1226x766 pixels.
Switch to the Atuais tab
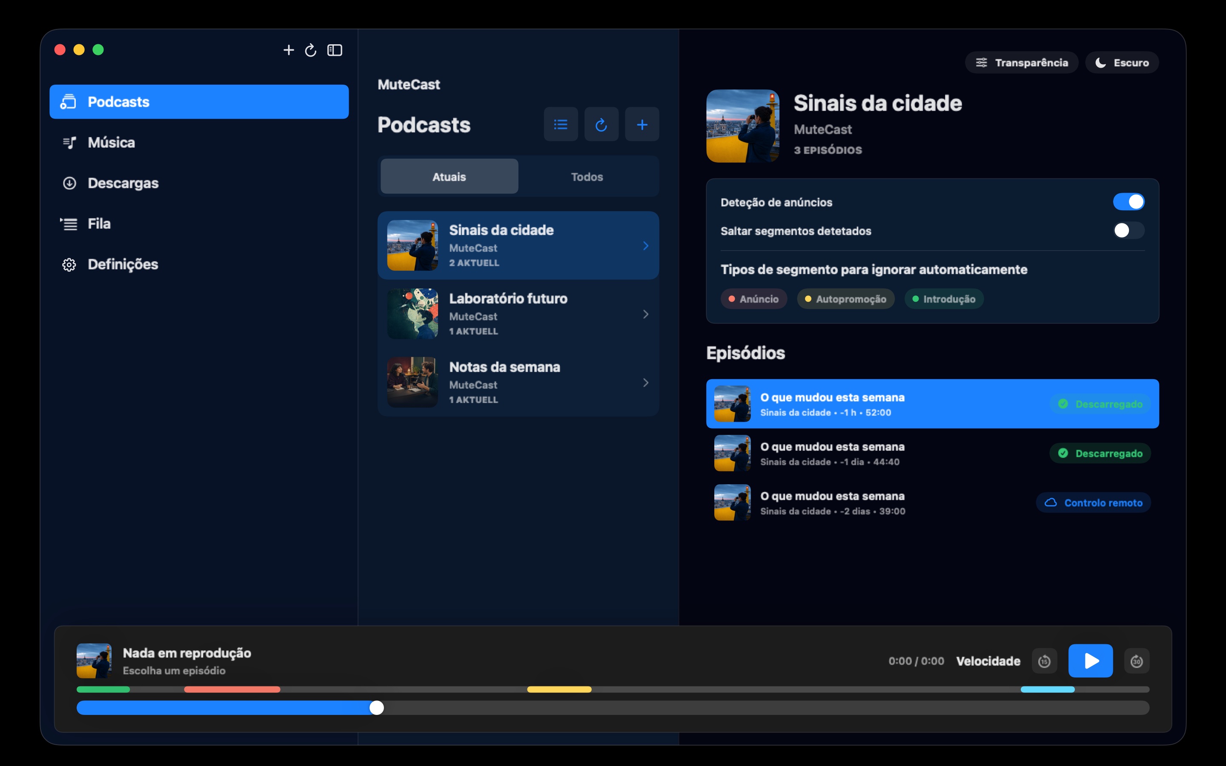pyautogui.click(x=450, y=176)
